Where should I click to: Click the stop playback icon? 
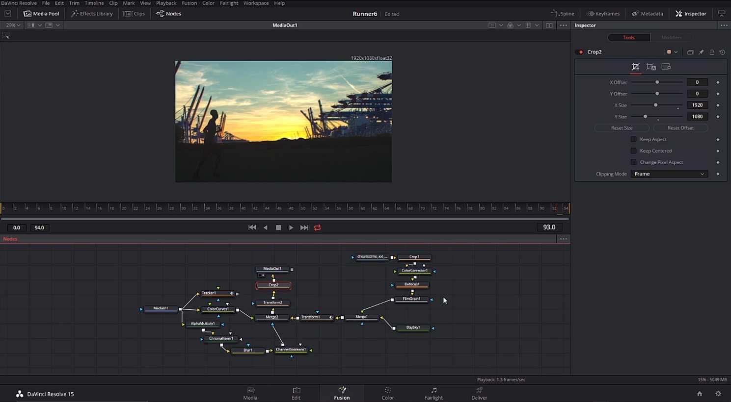pyautogui.click(x=278, y=227)
